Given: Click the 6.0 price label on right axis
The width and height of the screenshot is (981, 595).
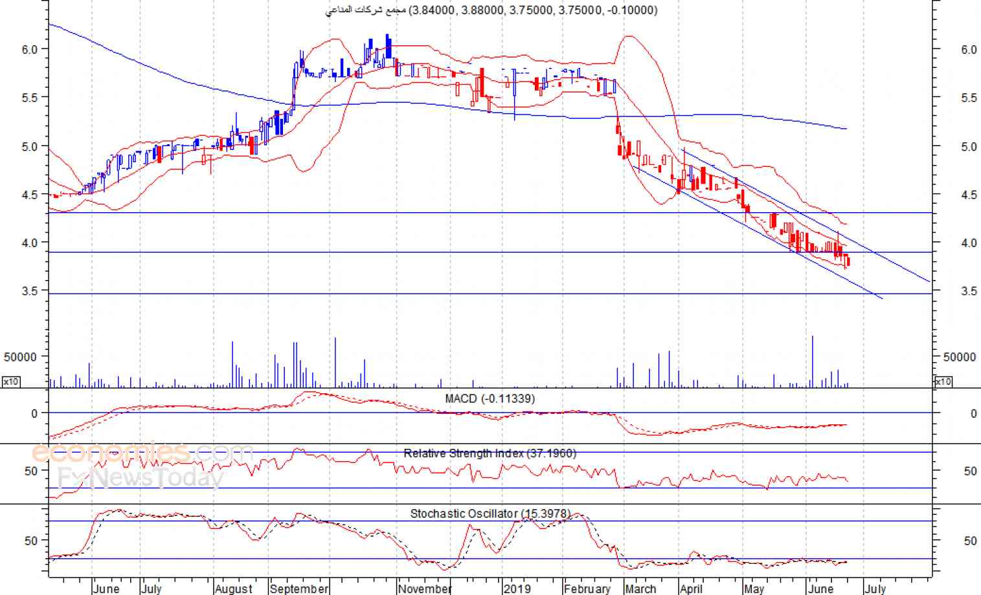Looking at the screenshot, I should click(969, 50).
